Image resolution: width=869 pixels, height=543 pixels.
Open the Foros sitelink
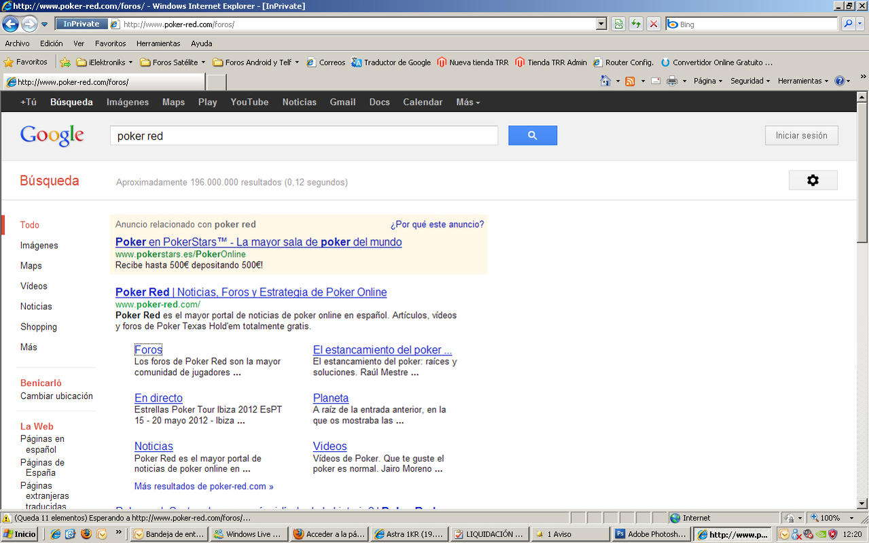tap(148, 350)
